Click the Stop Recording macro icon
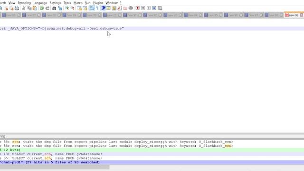 [143, 8]
